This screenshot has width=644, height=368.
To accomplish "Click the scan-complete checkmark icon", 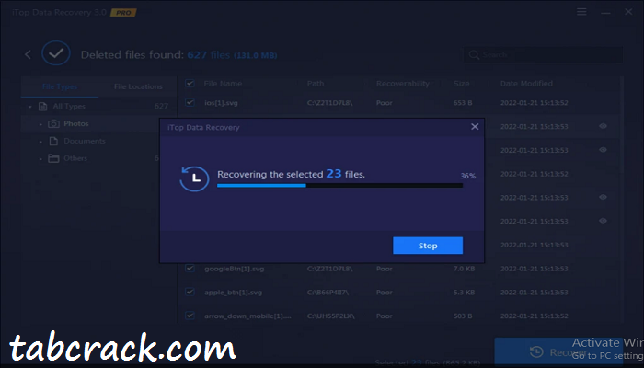I will (56, 53).
